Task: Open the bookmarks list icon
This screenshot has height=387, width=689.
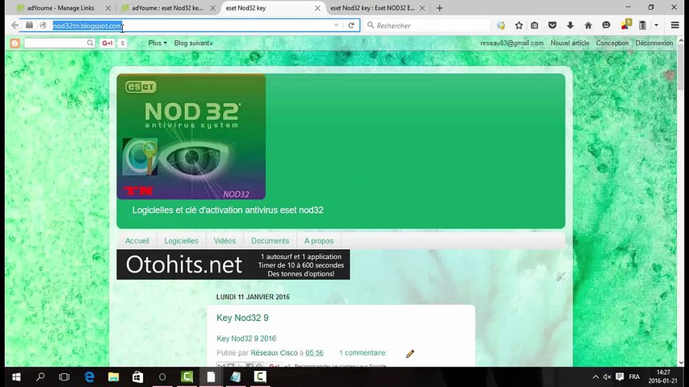Action: [535, 26]
